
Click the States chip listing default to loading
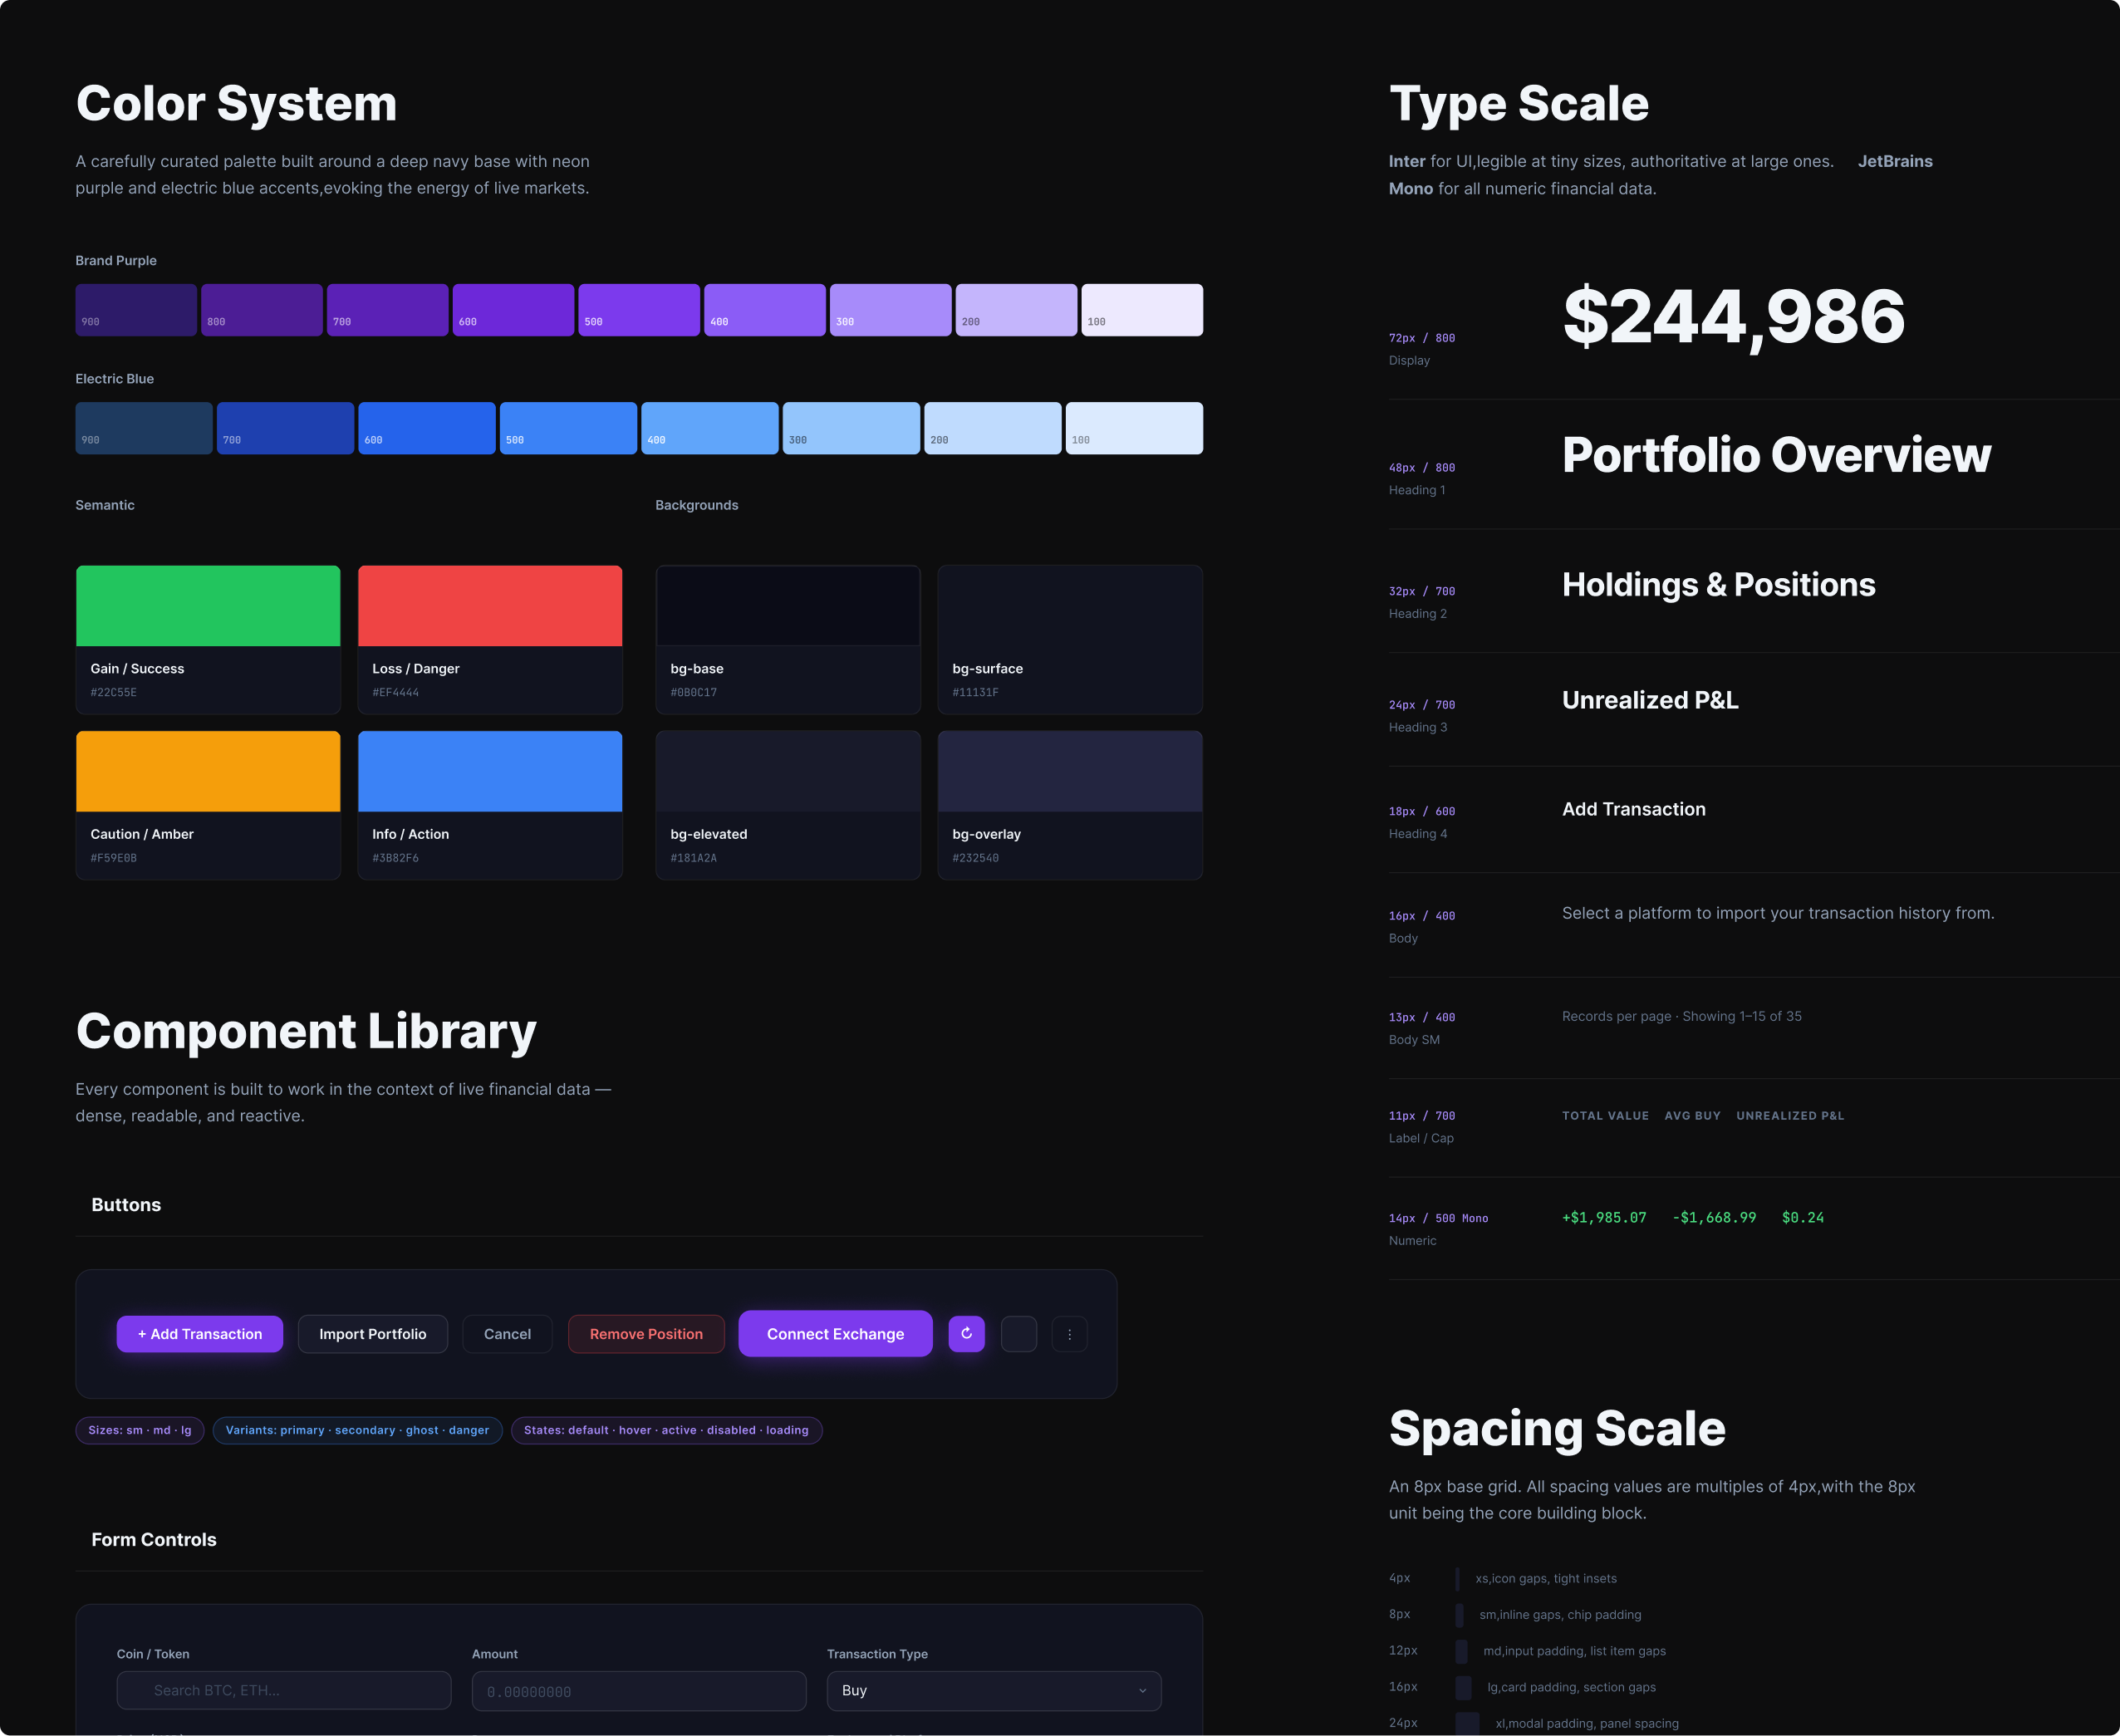click(x=667, y=1430)
